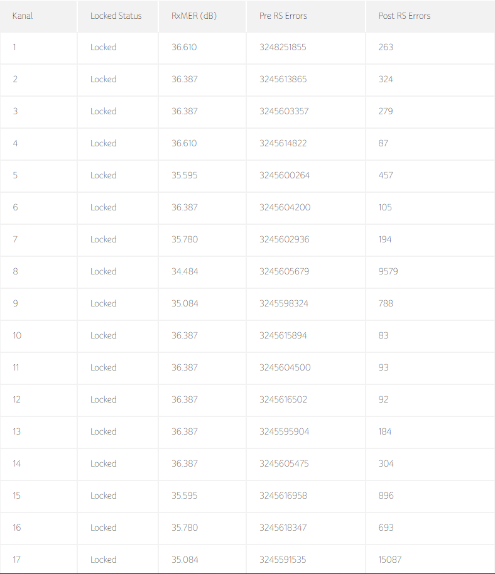Viewport: 495px width, 574px height.
Task: Select the RxMER value for channel 7
Action: tap(184, 239)
